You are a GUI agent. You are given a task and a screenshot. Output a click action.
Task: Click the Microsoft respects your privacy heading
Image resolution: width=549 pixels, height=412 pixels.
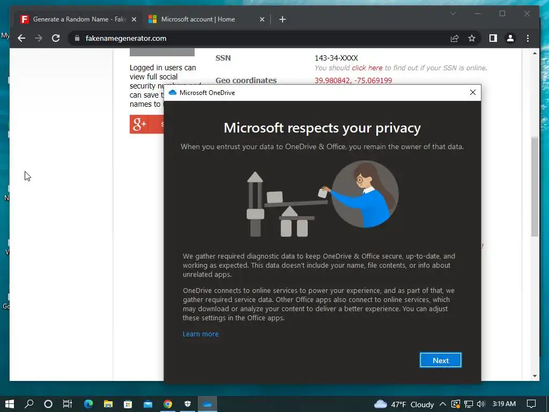click(x=322, y=128)
